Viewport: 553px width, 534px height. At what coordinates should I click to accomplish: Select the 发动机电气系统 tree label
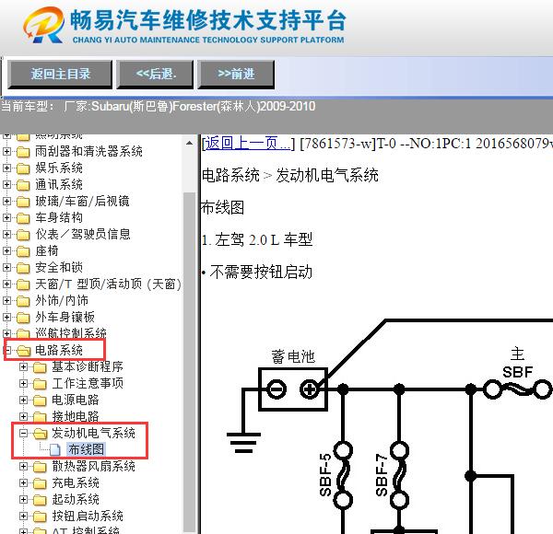pos(93,433)
